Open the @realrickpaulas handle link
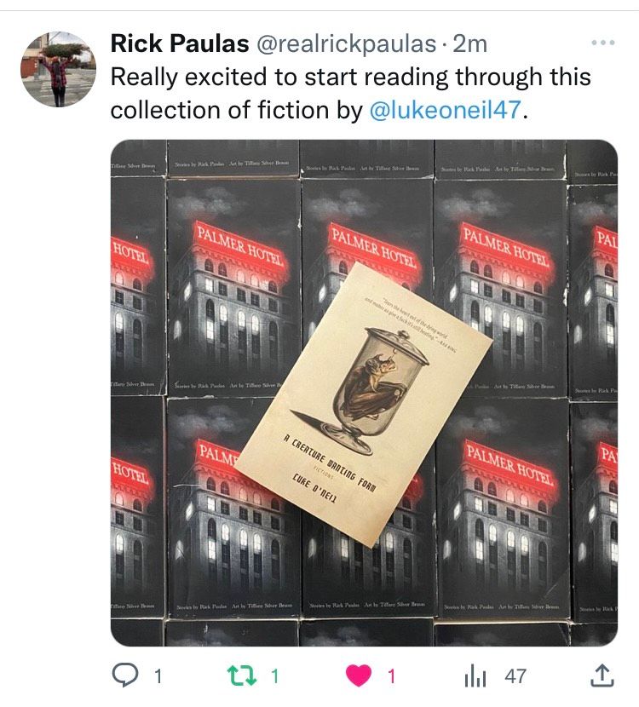Viewport: 639px width, 707px height. tap(346, 44)
